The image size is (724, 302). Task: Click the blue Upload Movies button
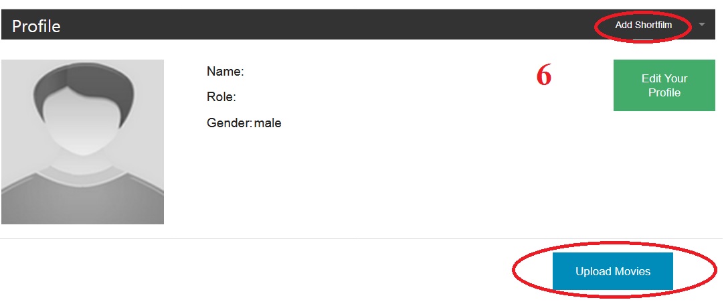[612, 271]
